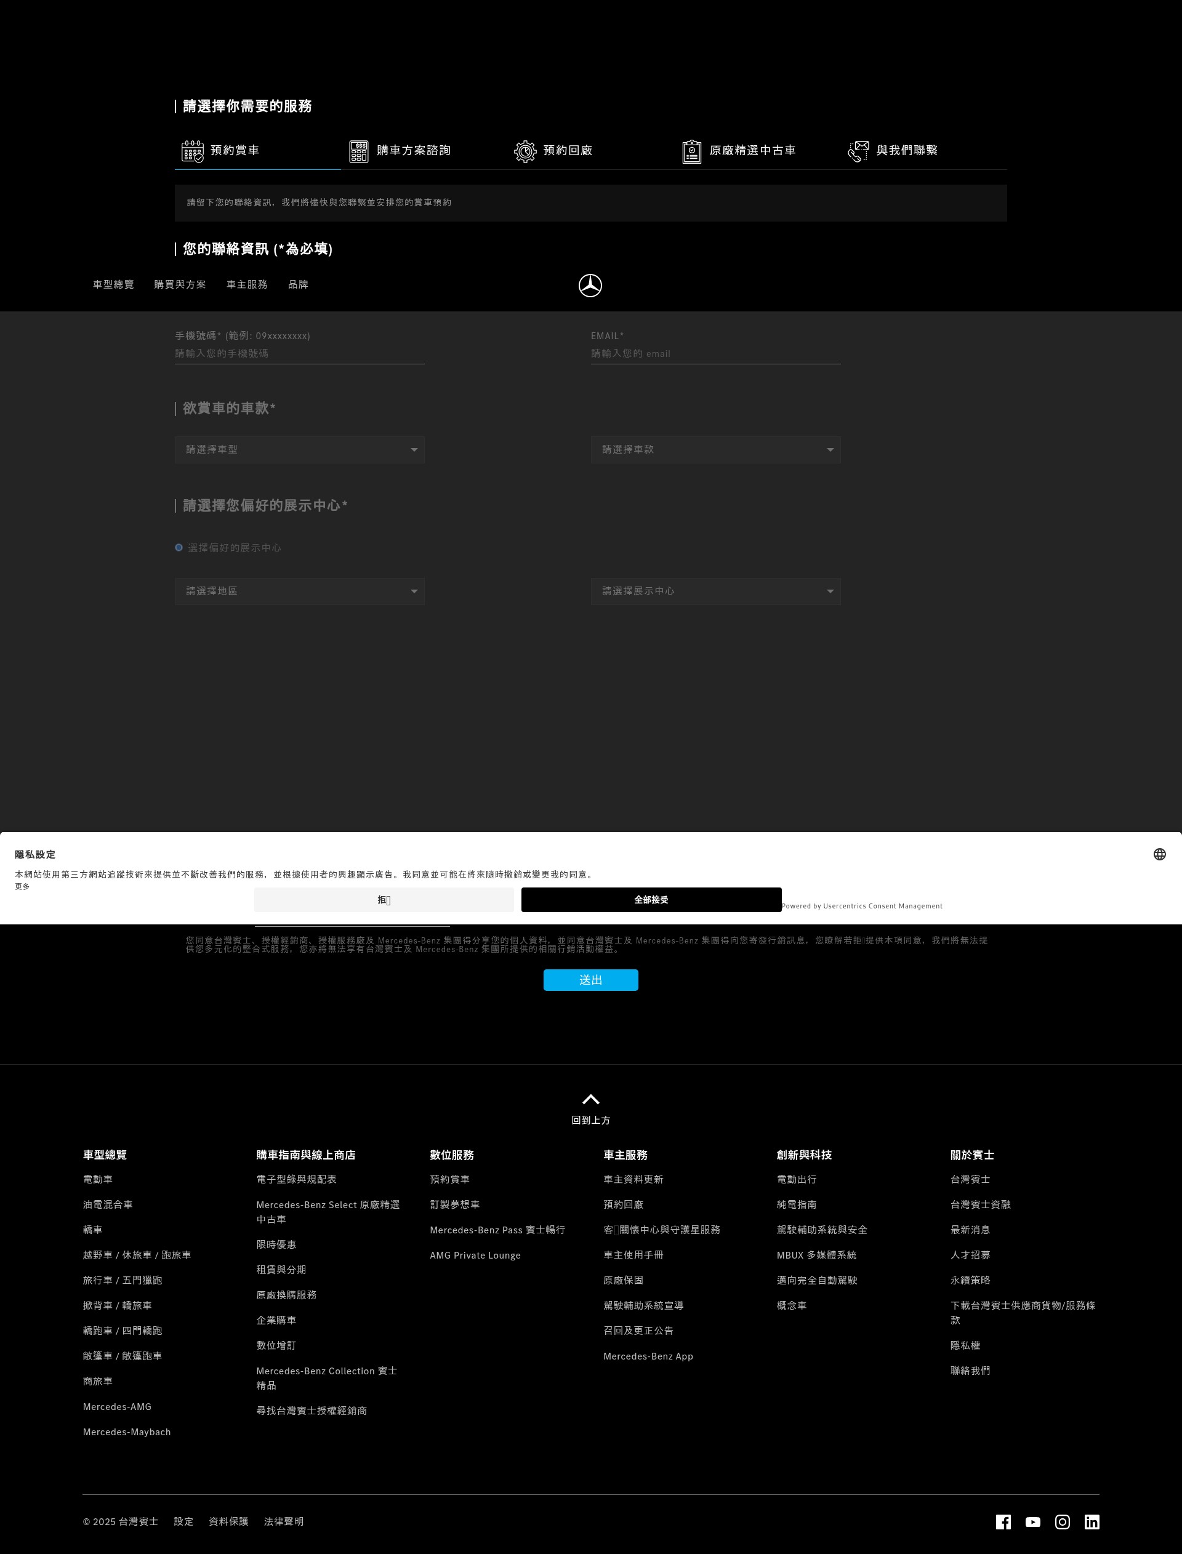This screenshot has width=1182, height=1554.
Task: Open footer link 車主資料更新
Action: click(x=633, y=1179)
